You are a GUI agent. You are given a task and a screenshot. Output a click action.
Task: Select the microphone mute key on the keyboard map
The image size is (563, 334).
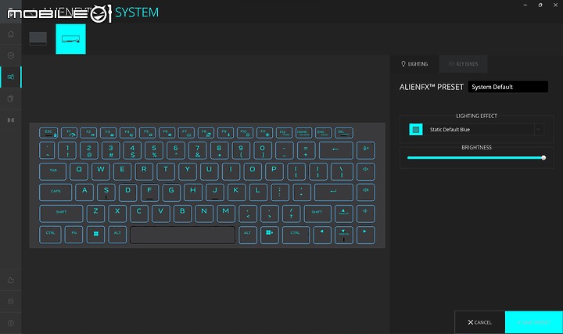click(x=366, y=150)
